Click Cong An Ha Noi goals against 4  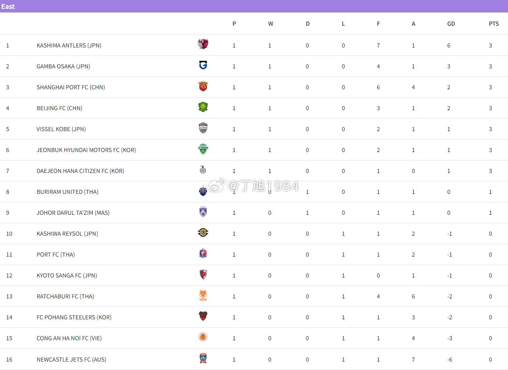[x=413, y=338]
